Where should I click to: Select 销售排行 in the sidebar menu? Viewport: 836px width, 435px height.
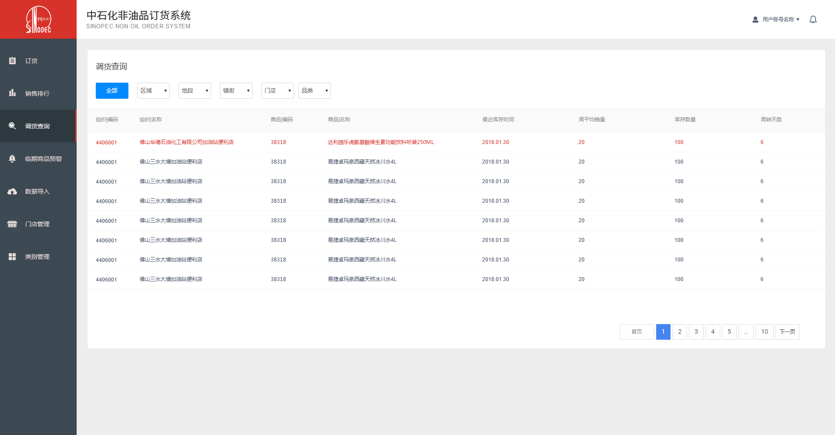pyautogui.click(x=37, y=94)
